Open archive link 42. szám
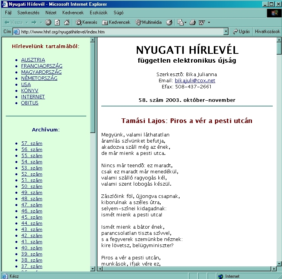 pos(32,236)
